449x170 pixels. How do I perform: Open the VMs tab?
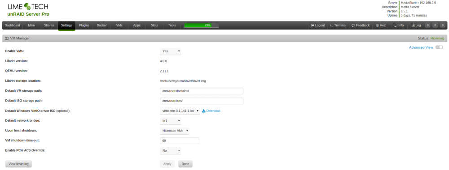[x=119, y=25]
